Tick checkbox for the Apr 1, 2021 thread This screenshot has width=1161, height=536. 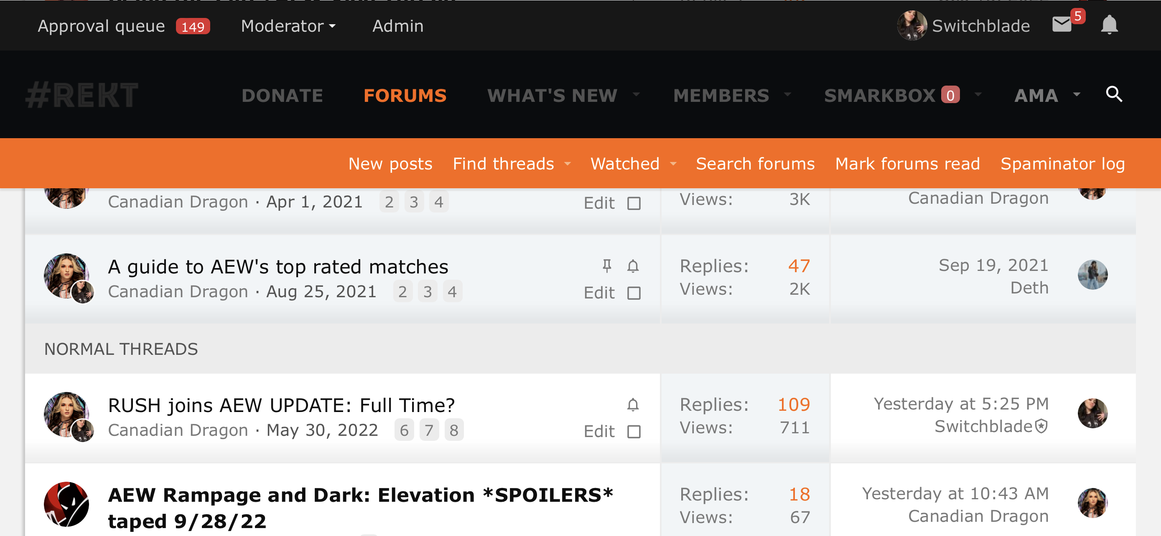pyautogui.click(x=634, y=203)
